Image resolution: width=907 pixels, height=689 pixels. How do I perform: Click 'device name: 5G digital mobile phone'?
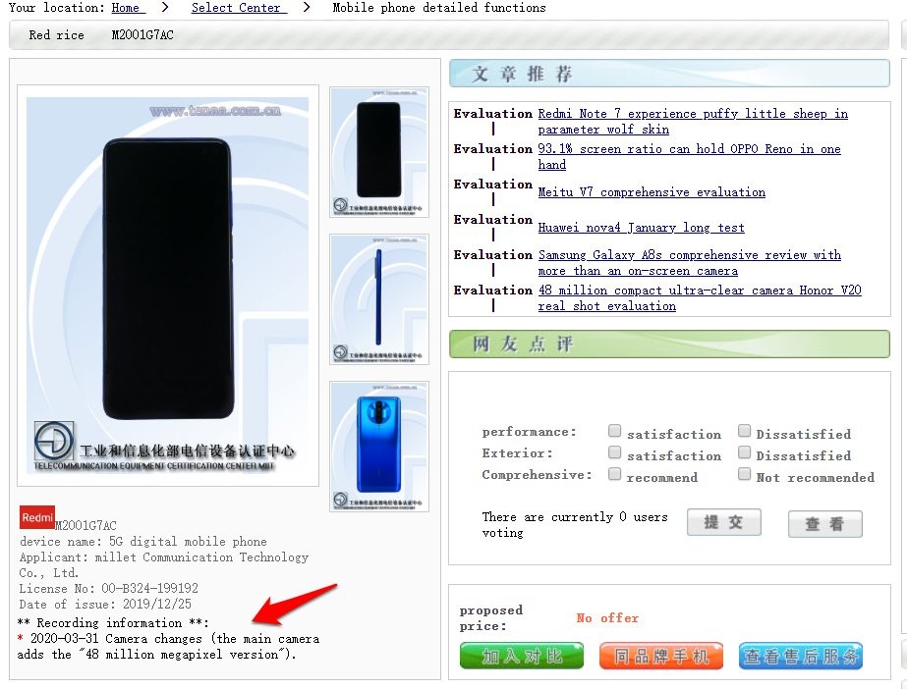tap(143, 542)
